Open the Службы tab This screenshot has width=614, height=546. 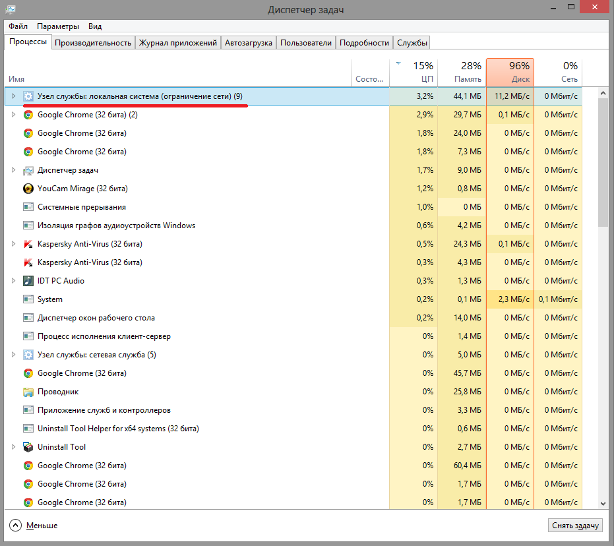tap(412, 43)
